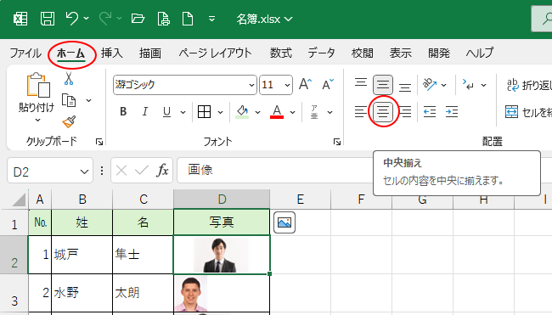Open the 校閲 tab
Screen dimensions: 552x315
tap(362, 53)
